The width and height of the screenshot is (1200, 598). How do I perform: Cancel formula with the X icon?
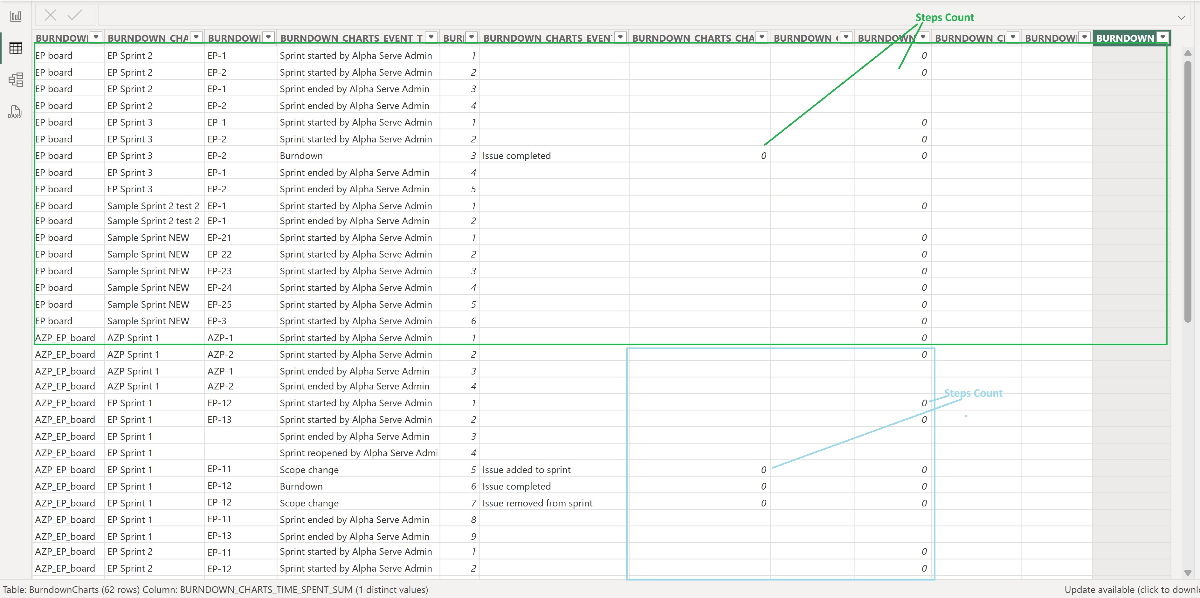[50, 15]
